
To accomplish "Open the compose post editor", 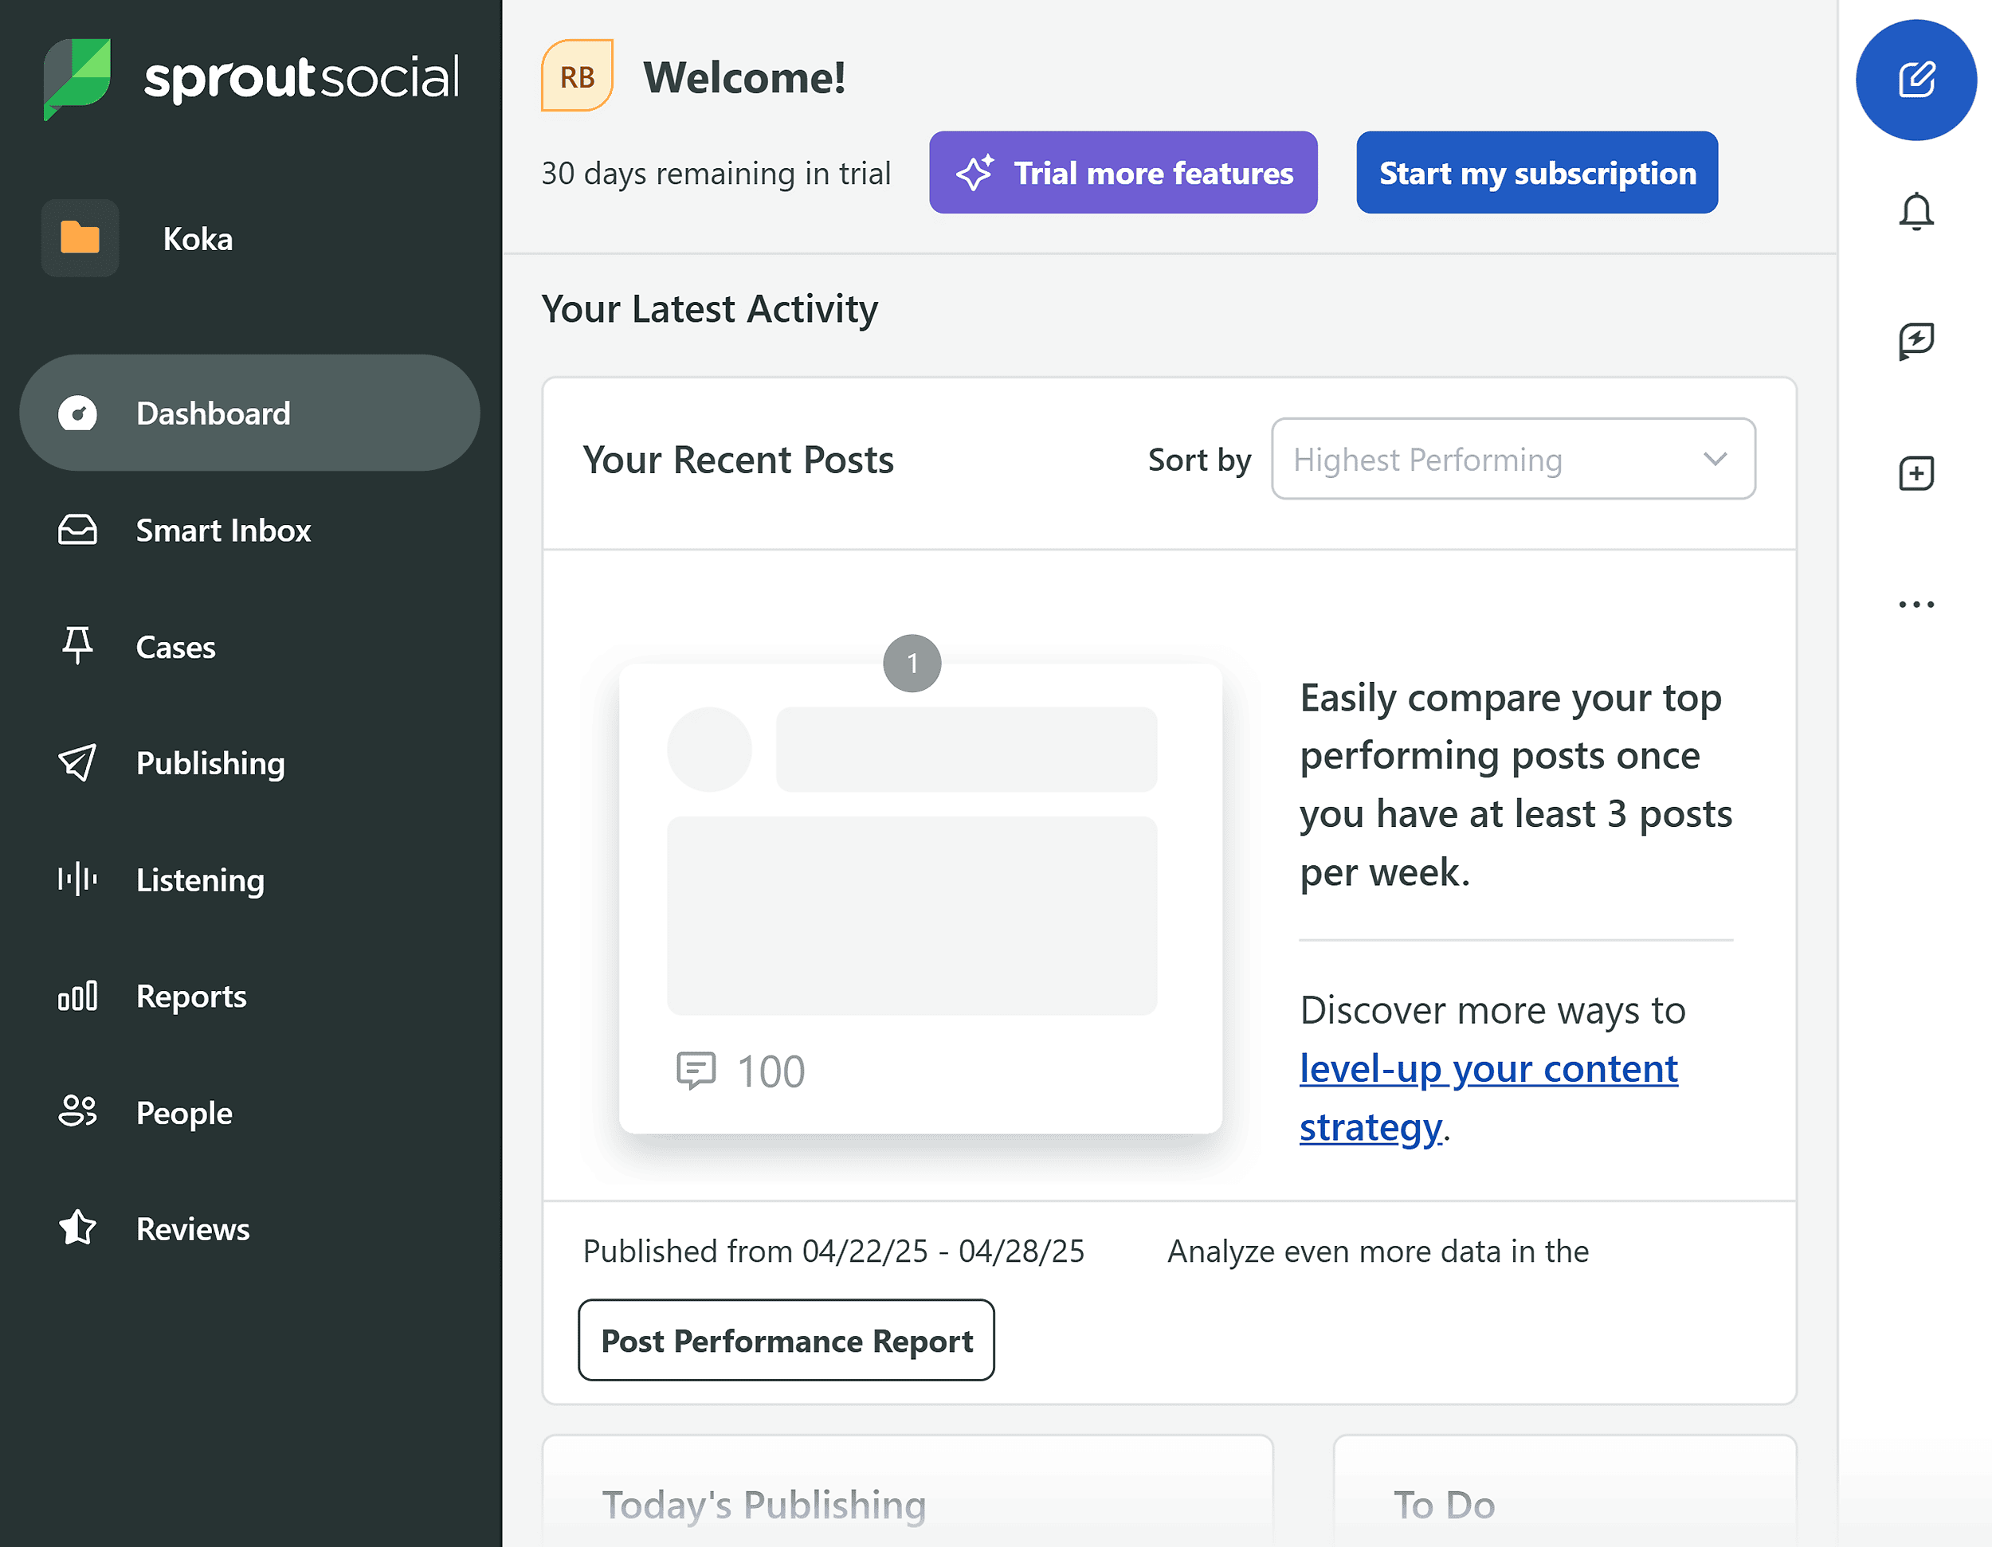I will (1916, 80).
